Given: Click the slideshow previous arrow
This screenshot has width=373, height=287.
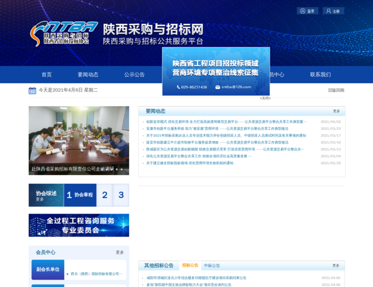Looking at the screenshot, I should tap(37, 141).
